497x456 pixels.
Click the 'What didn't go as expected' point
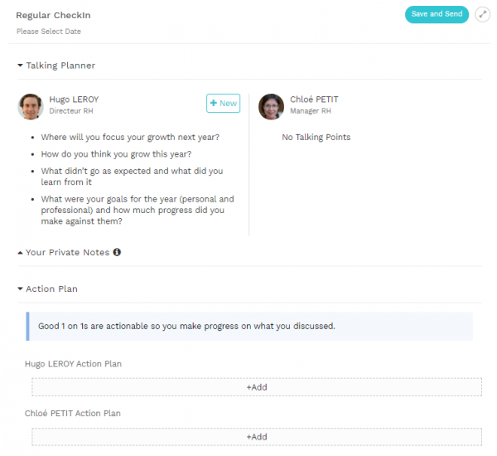click(132, 177)
